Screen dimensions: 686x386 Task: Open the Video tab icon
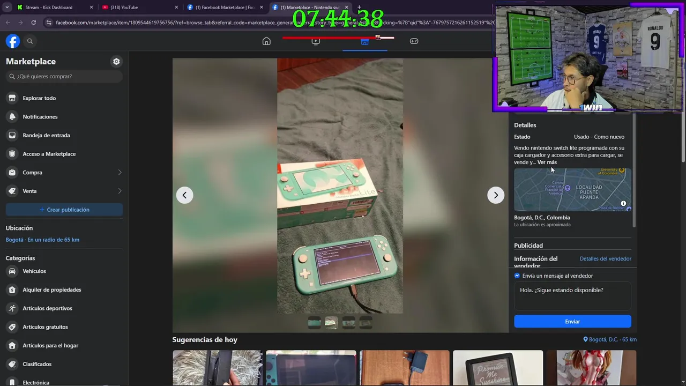tap(316, 41)
